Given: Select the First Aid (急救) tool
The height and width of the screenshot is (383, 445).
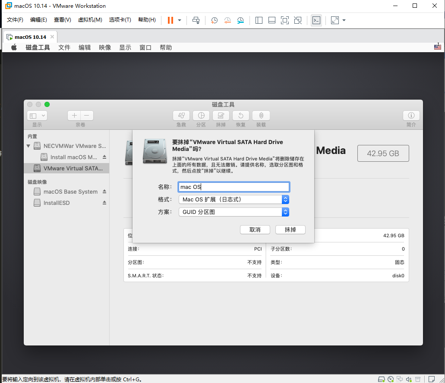Looking at the screenshot, I should click(181, 116).
